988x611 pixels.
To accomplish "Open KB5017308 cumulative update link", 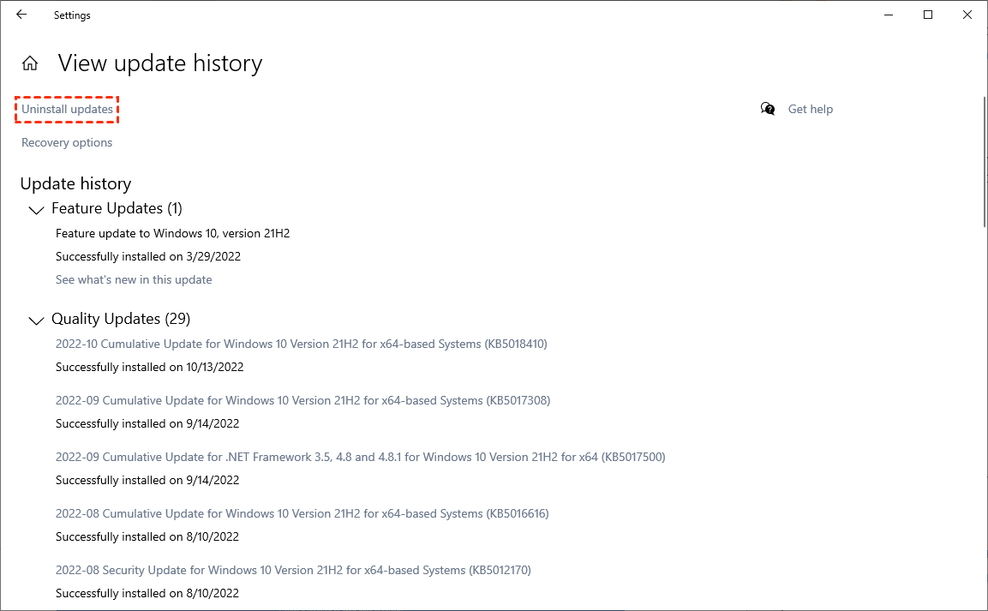I will pyautogui.click(x=302, y=400).
